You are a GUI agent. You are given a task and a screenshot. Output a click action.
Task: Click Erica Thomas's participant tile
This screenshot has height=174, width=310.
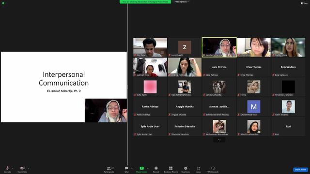click(254, 67)
